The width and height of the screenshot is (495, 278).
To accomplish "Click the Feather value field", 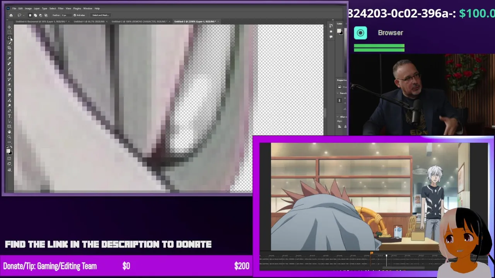I will (x=67, y=15).
